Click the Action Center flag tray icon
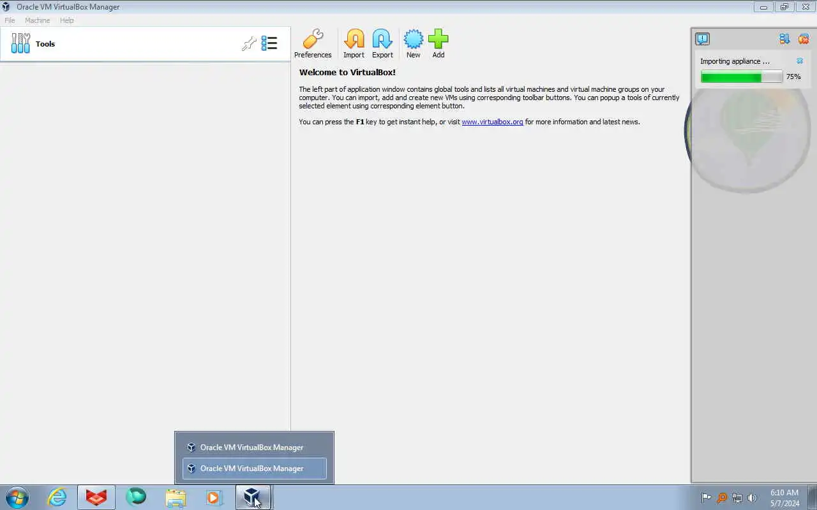The height and width of the screenshot is (510, 817). point(706,498)
